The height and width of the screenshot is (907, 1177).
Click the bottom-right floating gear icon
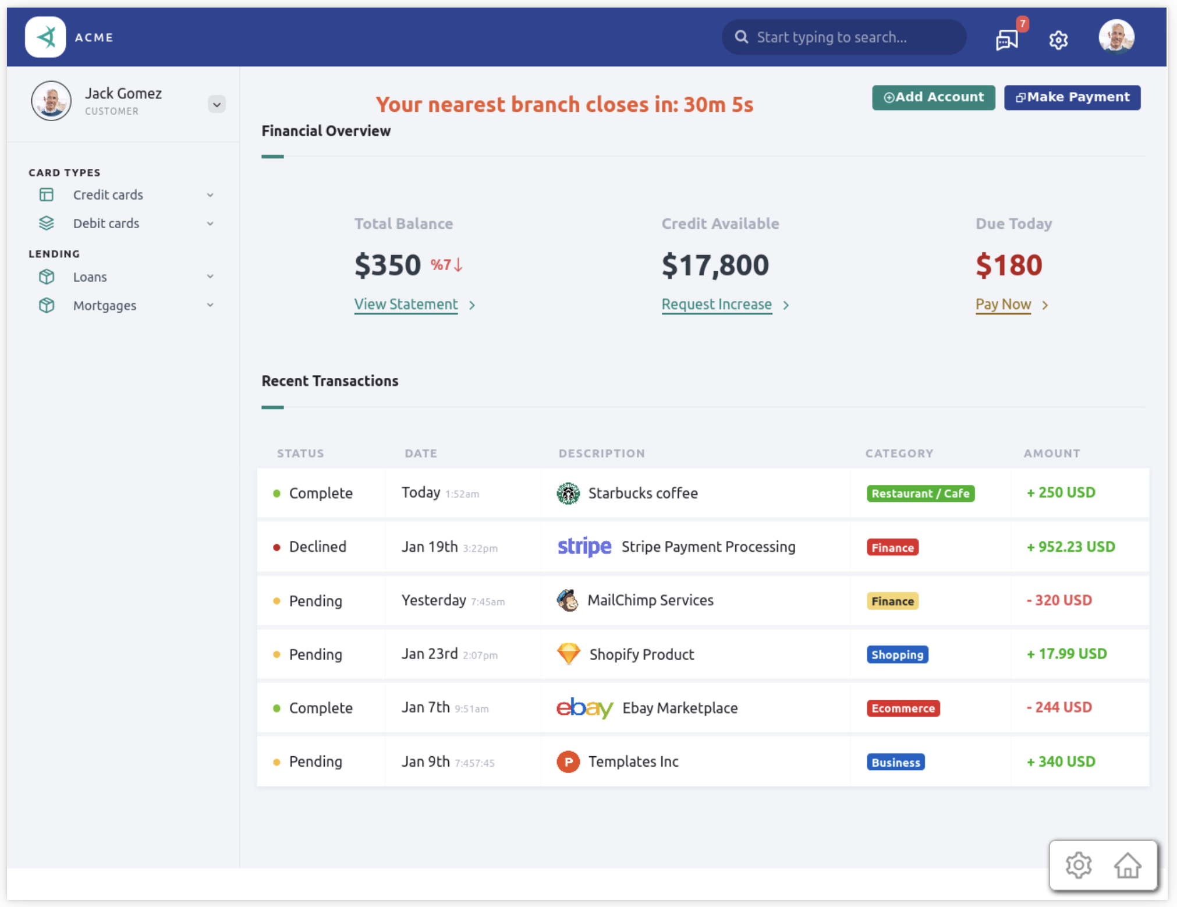pos(1078,865)
